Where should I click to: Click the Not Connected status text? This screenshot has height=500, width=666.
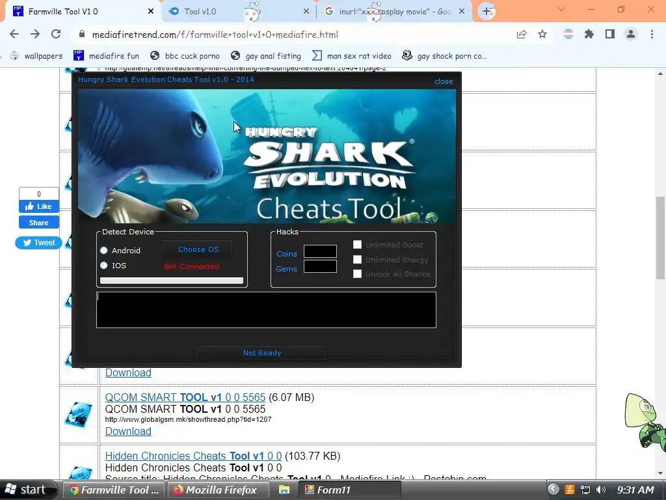click(x=192, y=266)
